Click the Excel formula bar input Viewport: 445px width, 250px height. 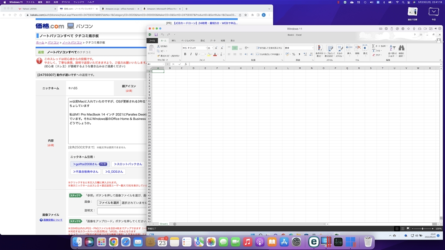(304, 64)
